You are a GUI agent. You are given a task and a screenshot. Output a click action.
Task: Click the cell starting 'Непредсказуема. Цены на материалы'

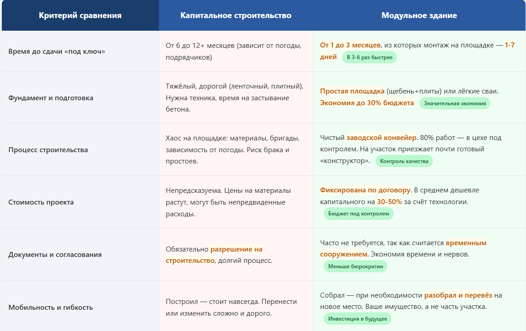click(x=236, y=202)
